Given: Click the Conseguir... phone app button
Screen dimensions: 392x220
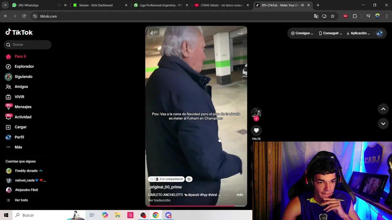Looking at the screenshot, I should click(330, 33).
